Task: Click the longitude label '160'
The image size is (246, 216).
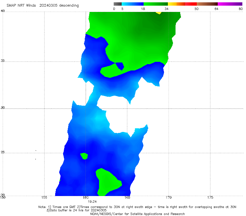Action: coord(86,197)
